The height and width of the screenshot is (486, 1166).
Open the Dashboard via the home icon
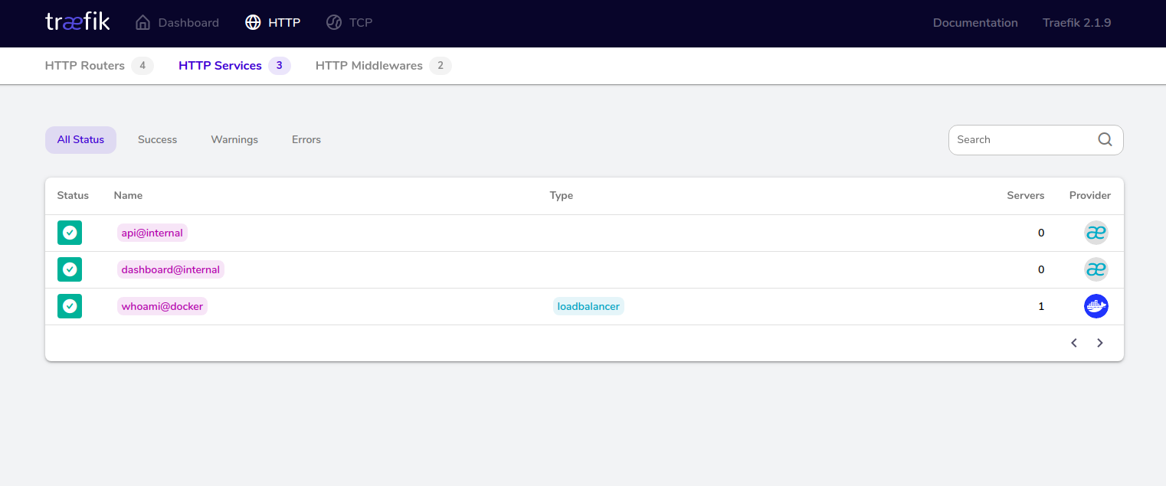[142, 22]
